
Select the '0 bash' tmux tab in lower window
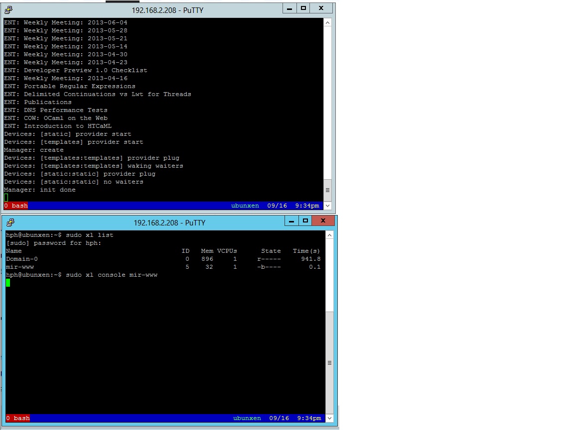(x=18, y=418)
